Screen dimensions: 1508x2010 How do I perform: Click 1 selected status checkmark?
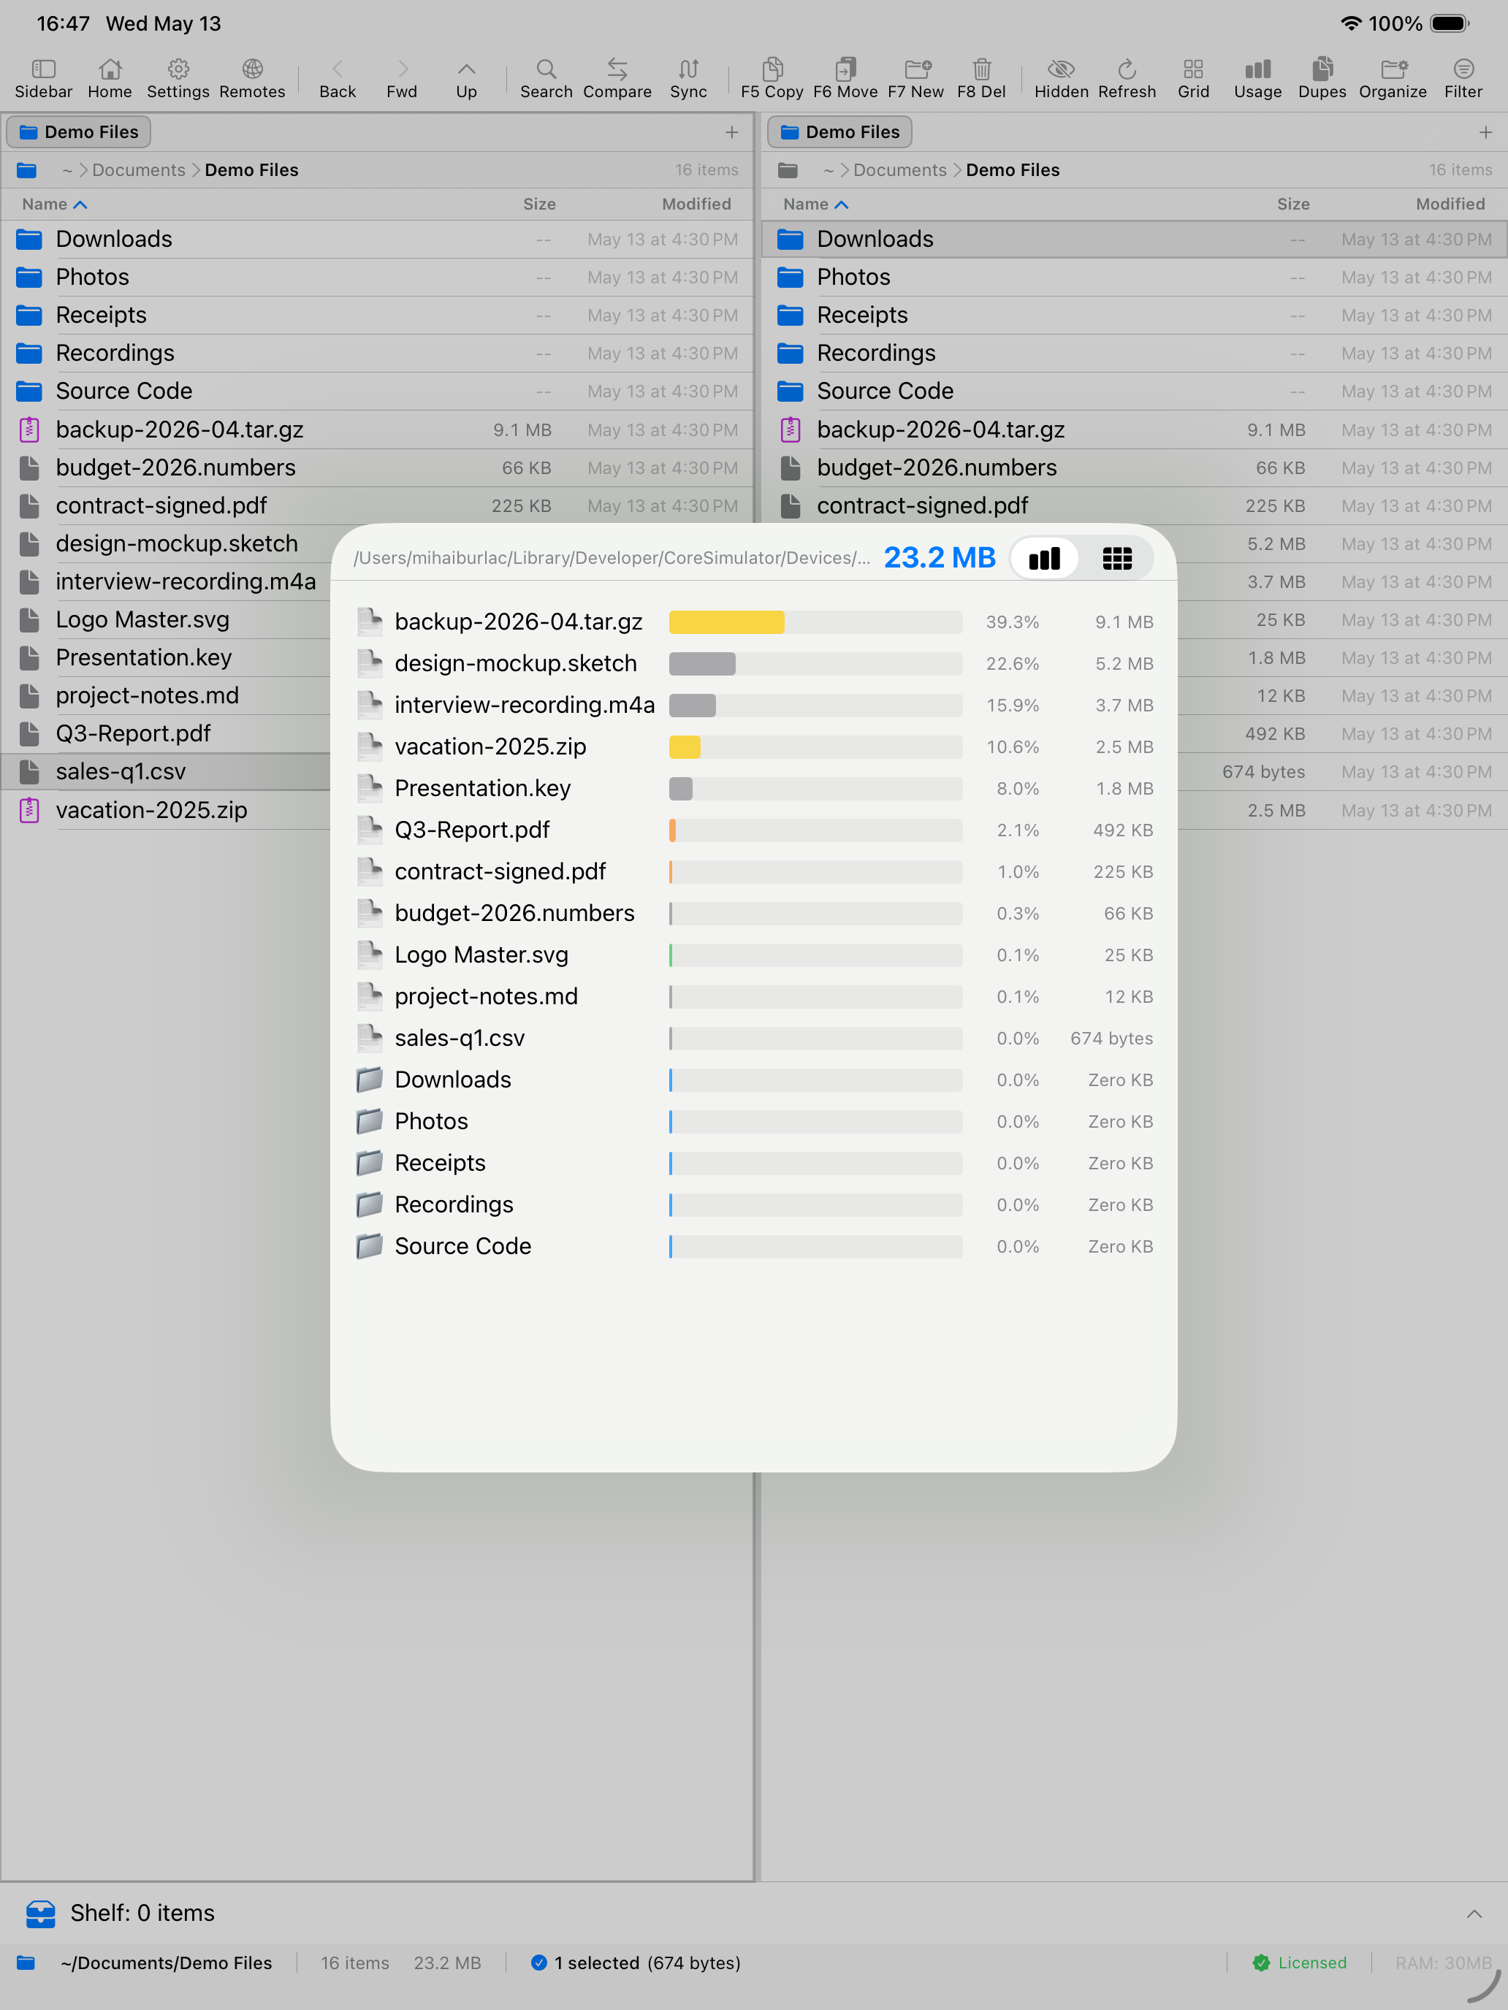coord(539,1963)
